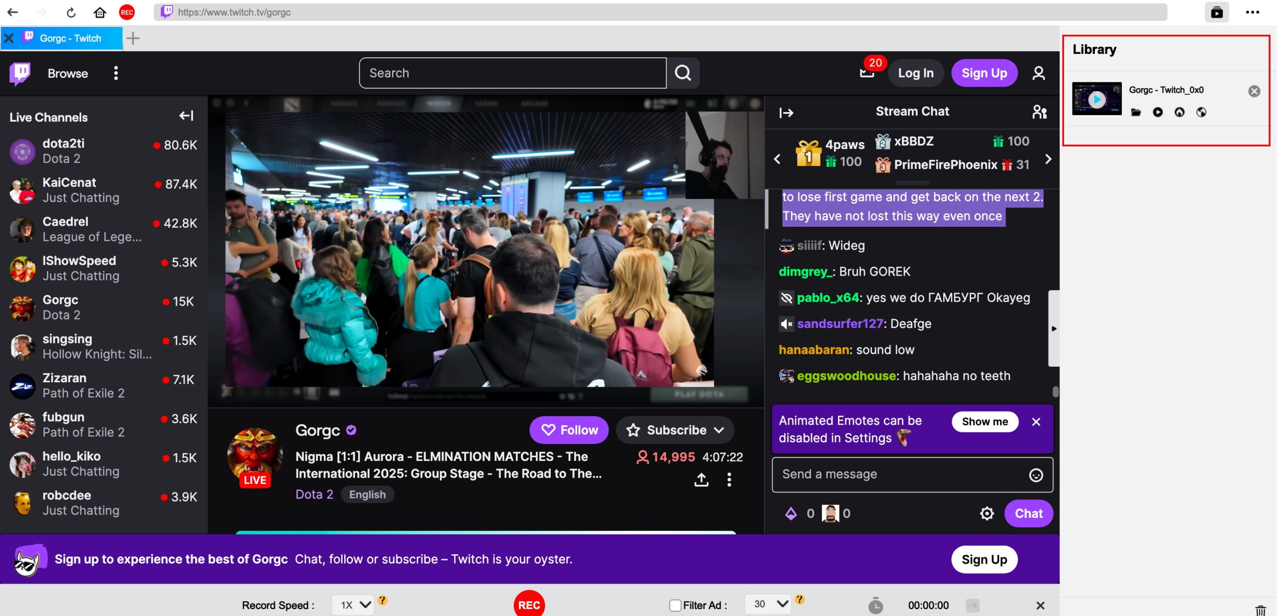The height and width of the screenshot is (616, 1277).
Task: Open a new tab with the plus button
Action: coord(133,38)
